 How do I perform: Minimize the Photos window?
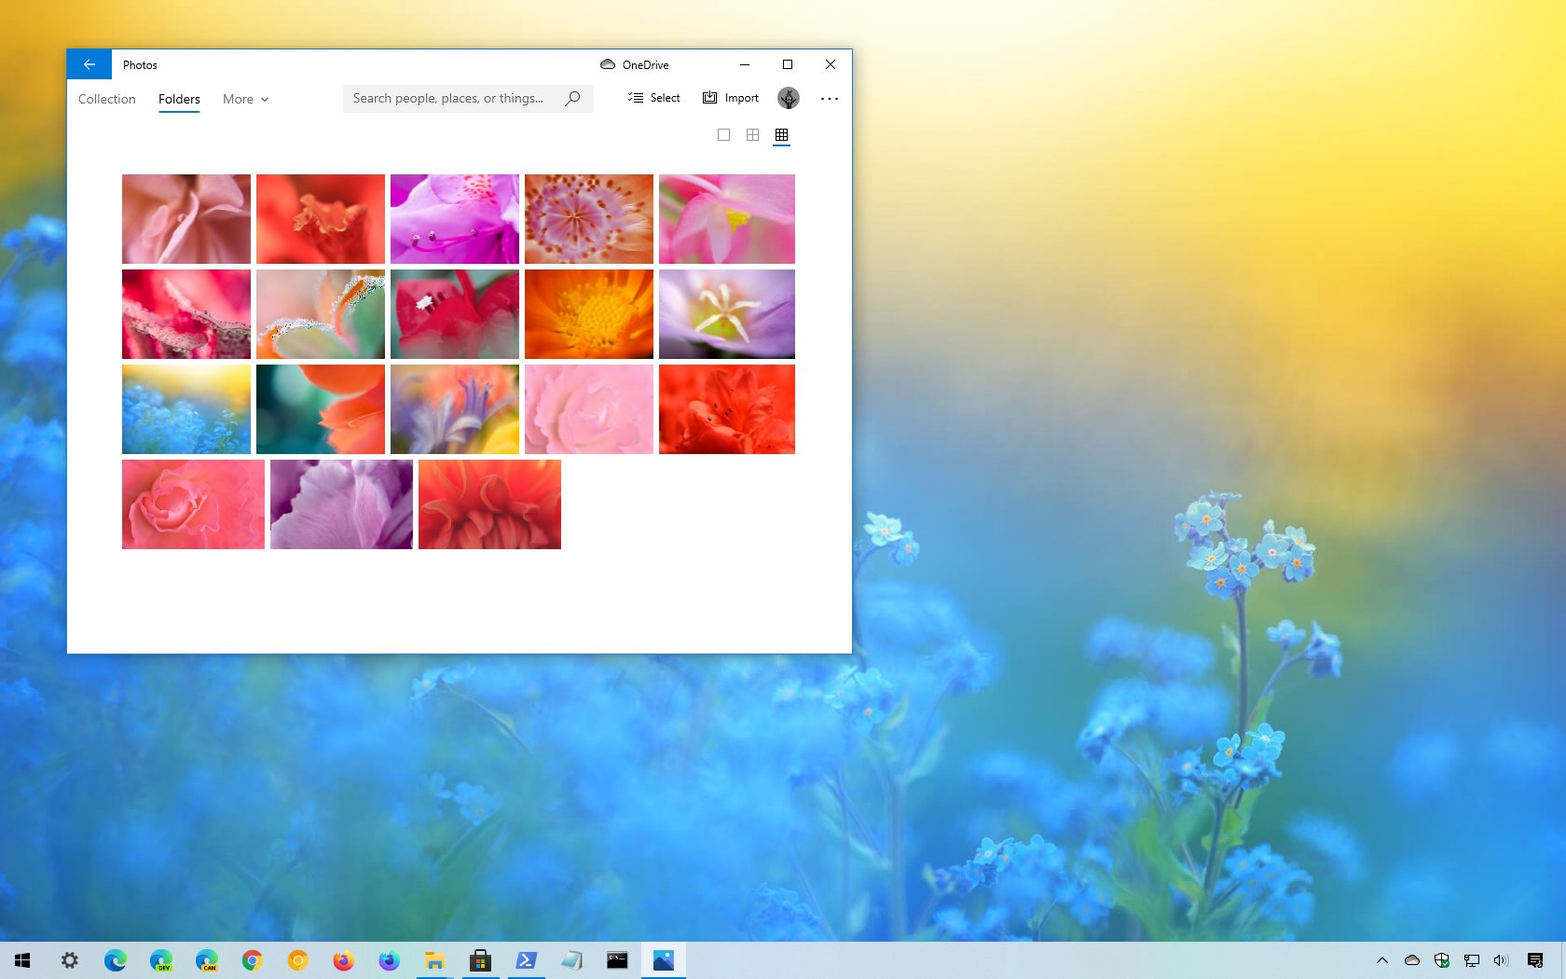[x=745, y=64]
